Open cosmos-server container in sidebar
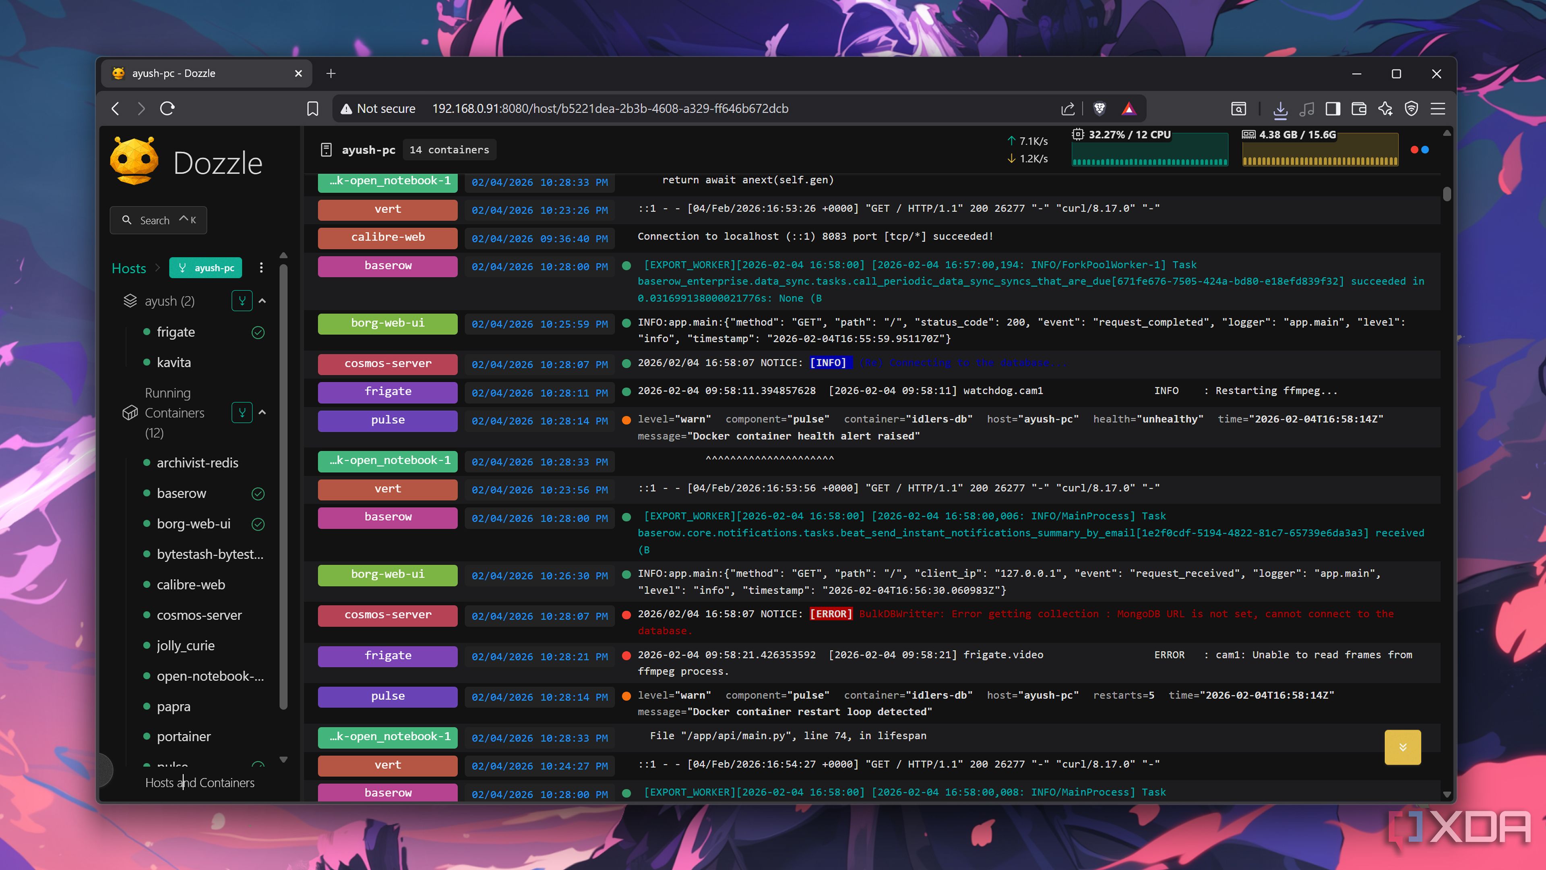1546x870 pixels. tap(199, 615)
